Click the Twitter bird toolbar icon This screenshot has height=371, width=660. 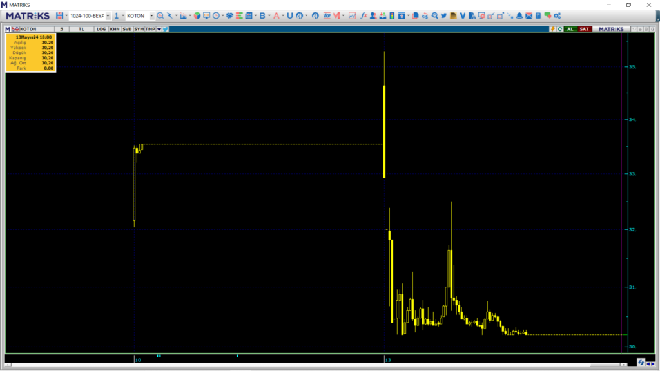click(x=443, y=15)
